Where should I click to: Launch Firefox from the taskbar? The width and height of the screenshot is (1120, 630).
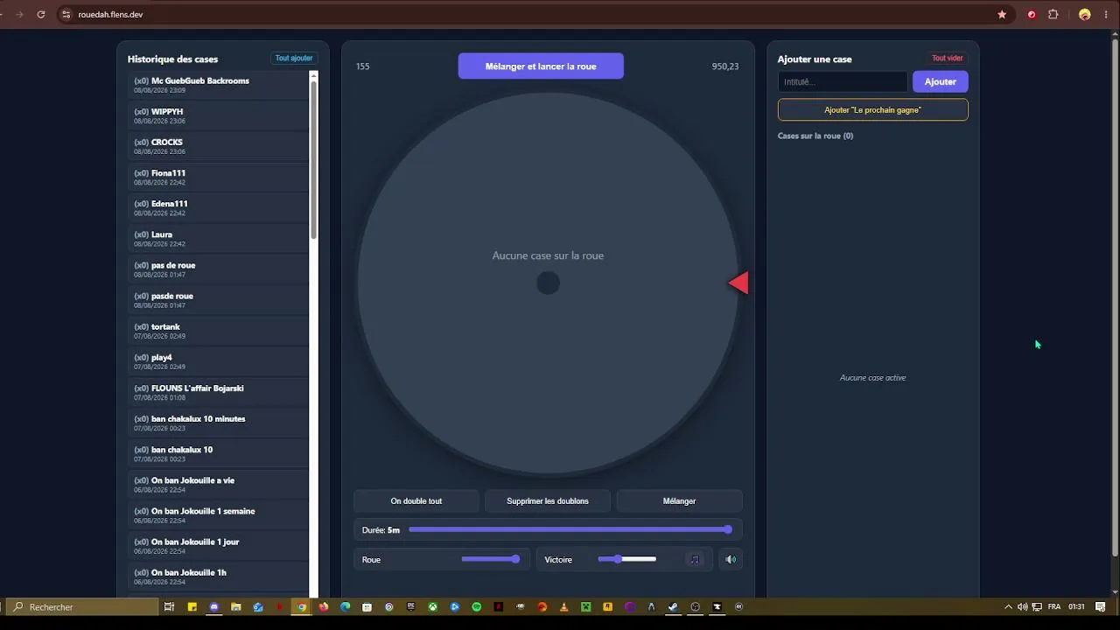click(324, 606)
